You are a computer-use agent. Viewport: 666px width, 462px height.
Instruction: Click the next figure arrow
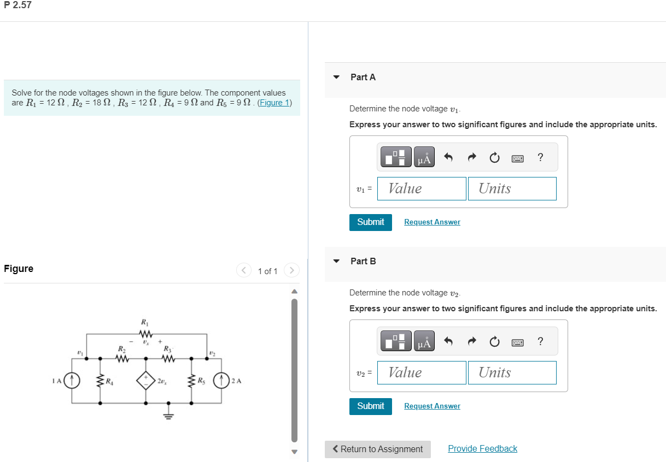(291, 270)
